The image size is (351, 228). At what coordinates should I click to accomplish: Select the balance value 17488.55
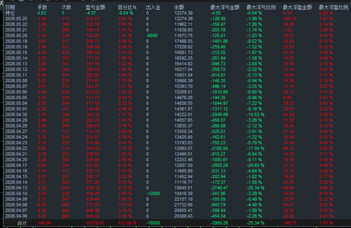(x=183, y=41)
